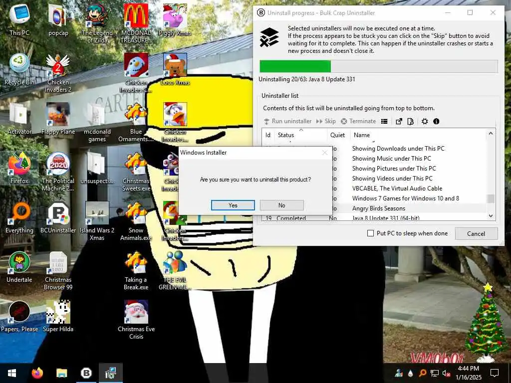The width and height of the screenshot is (511, 383).
Task: Sort the list by Status column header
Action: (300, 135)
